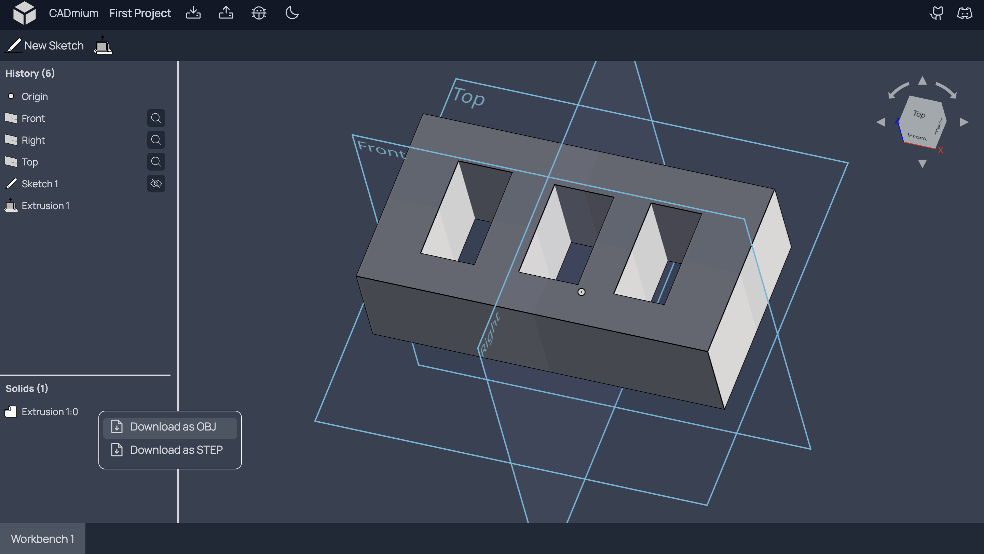Viewport: 984px width, 554px height.
Task: Expand the Solids section in sidebar
Action: (x=26, y=388)
